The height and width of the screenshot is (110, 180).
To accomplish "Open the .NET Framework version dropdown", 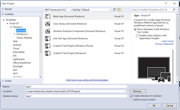I will pyautogui.click(x=58, y=10).
